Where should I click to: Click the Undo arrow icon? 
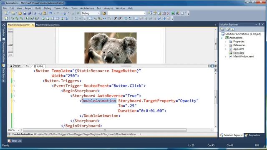coord(50,13)
